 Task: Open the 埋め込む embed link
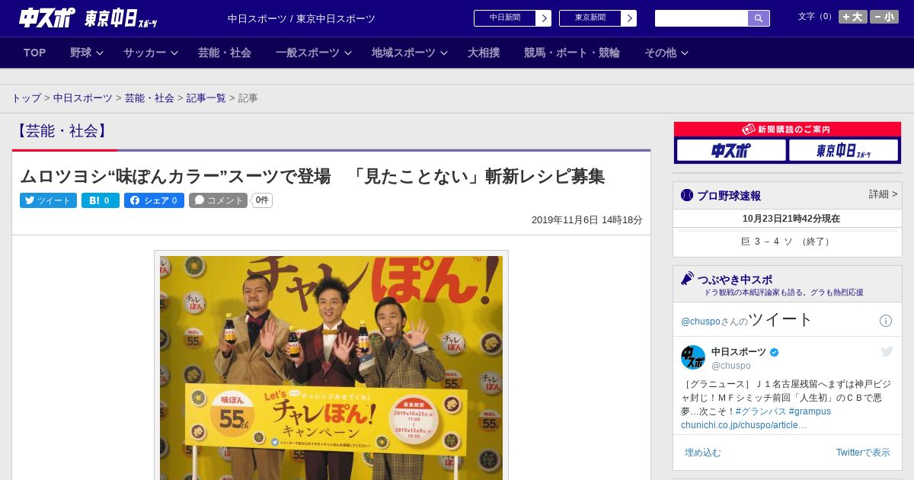[702, 453]
